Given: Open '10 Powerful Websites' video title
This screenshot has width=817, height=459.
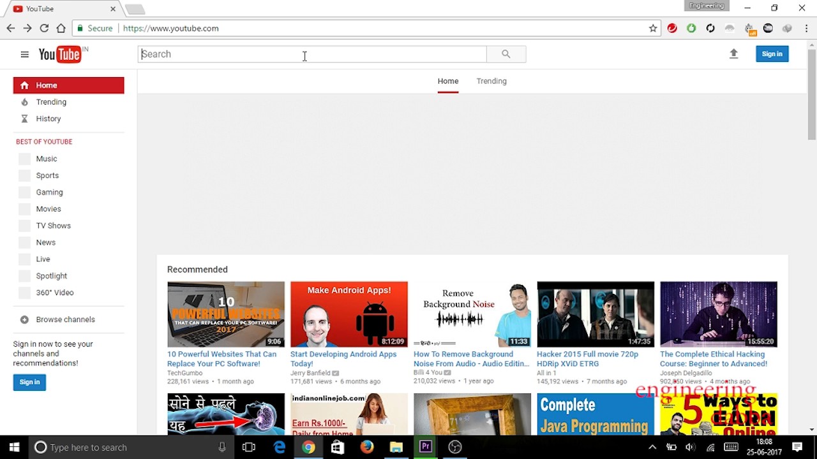Looking at the screenshot, I should coord(221,359).
